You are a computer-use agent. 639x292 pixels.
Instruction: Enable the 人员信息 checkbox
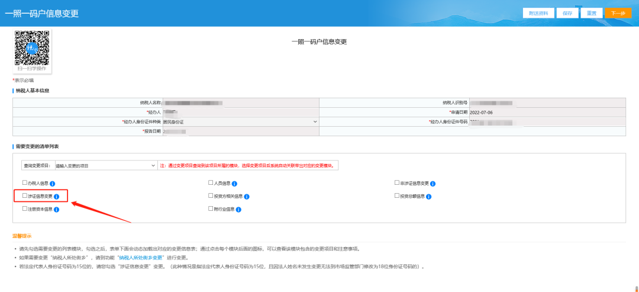pos(211,183)
